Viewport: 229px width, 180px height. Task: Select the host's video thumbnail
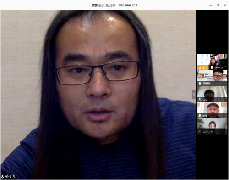click(212, 62)
